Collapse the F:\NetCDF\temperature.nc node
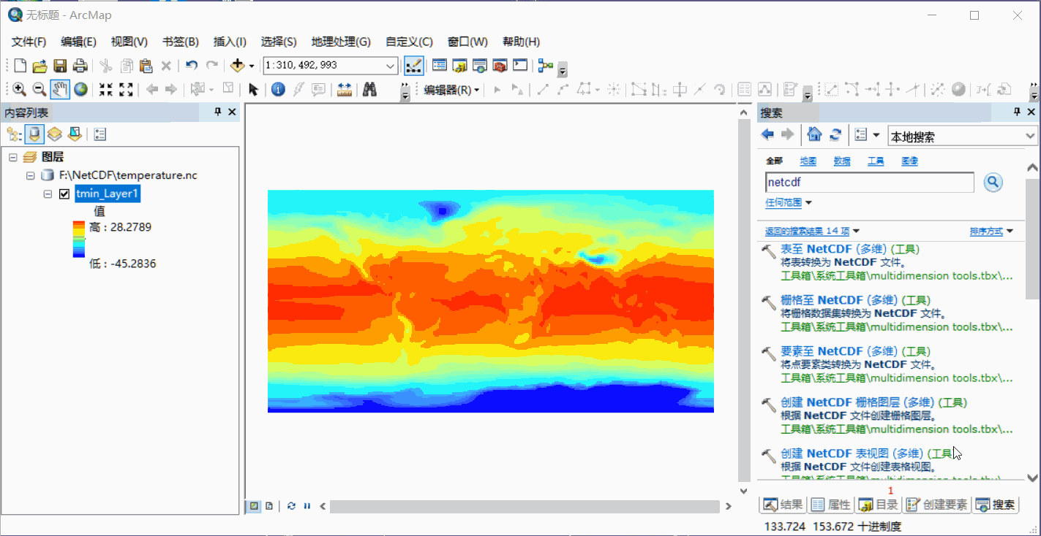Screen dimensions: 1041x536 tap(30, 175)
